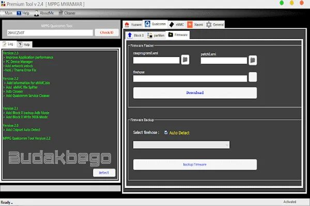The height and width of the screenshot is (206, 310).
Task: Open the partition sub-tab
Action: pyautogui.click(x=156, y=36)
